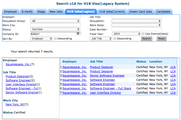Open the Occupation Group dropdown

pos(55,21)
